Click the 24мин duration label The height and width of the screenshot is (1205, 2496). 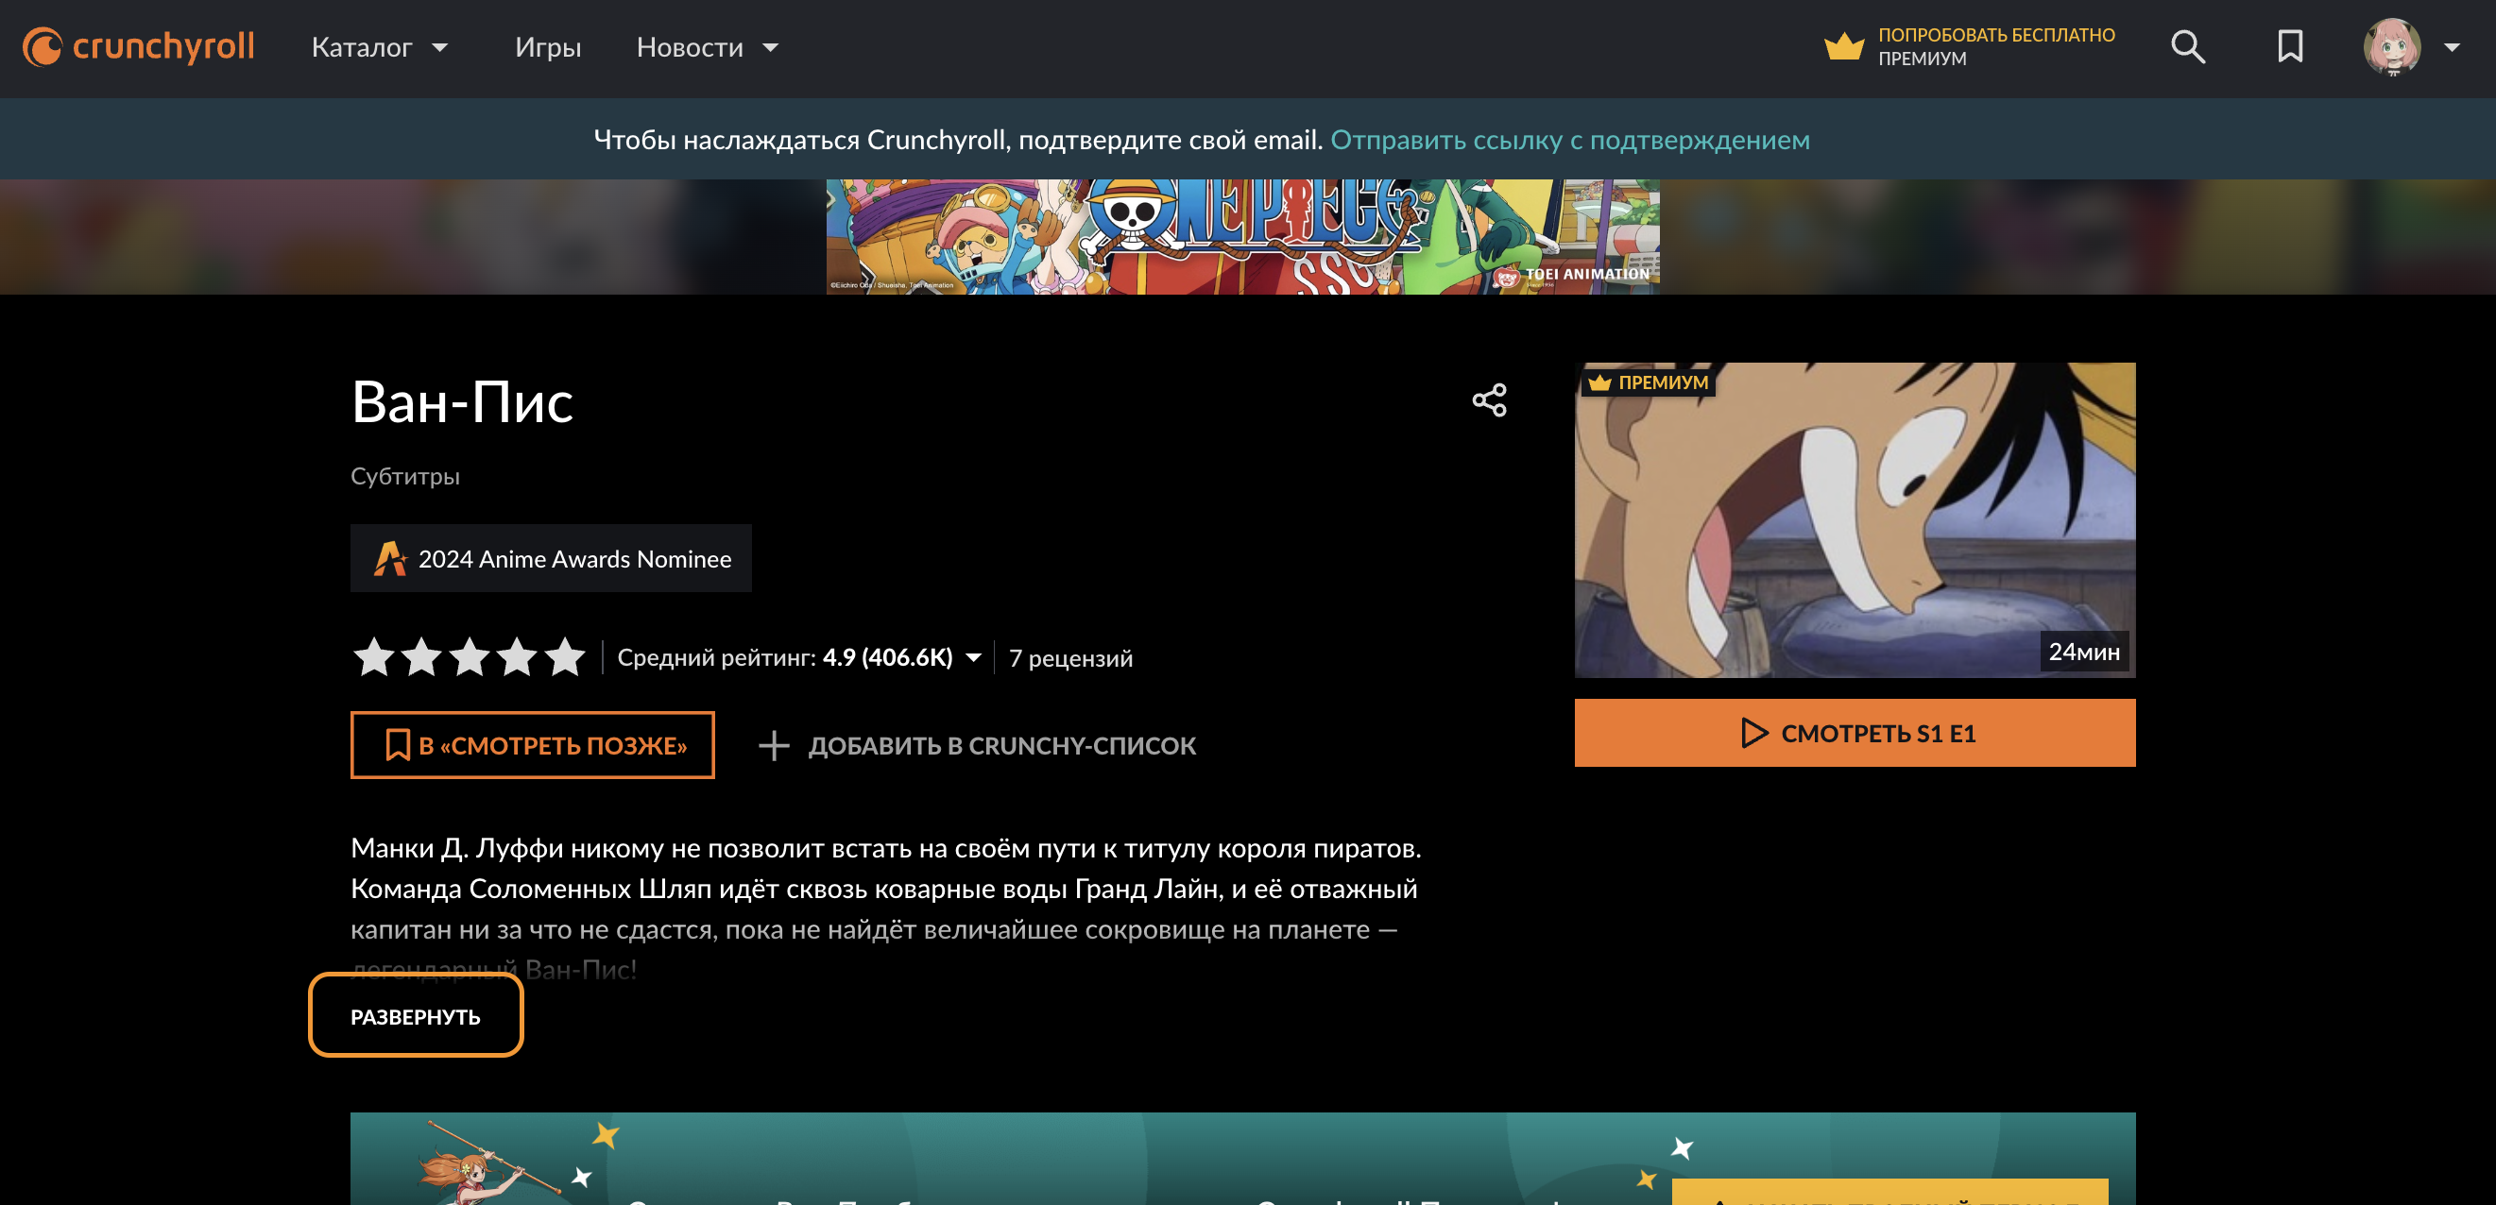(x=2083, y=651)
